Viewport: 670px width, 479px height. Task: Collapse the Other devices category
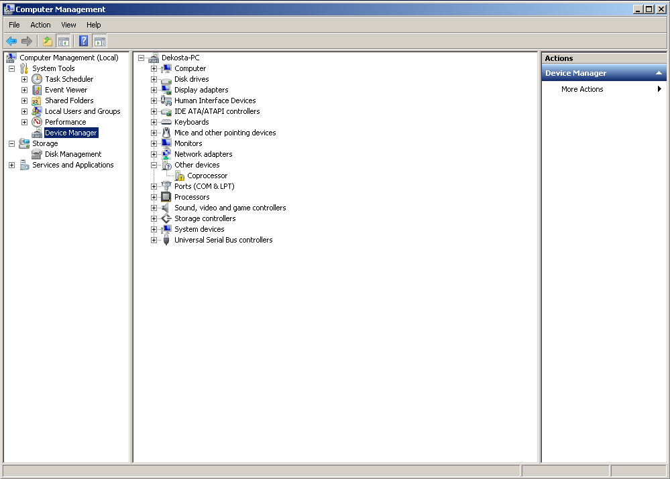(x=154, y=165)
